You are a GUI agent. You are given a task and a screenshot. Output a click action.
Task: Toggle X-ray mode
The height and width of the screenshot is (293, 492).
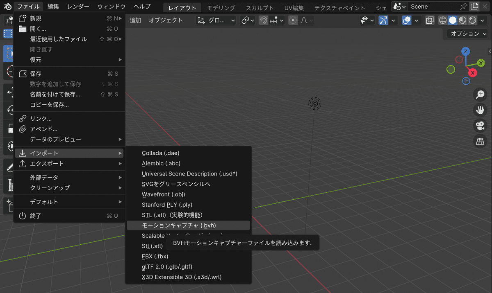pos(430,20)
